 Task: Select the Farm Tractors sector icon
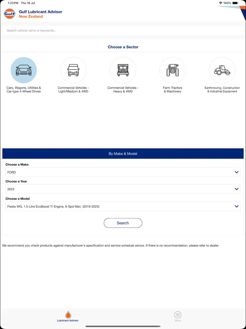point(173,70)
